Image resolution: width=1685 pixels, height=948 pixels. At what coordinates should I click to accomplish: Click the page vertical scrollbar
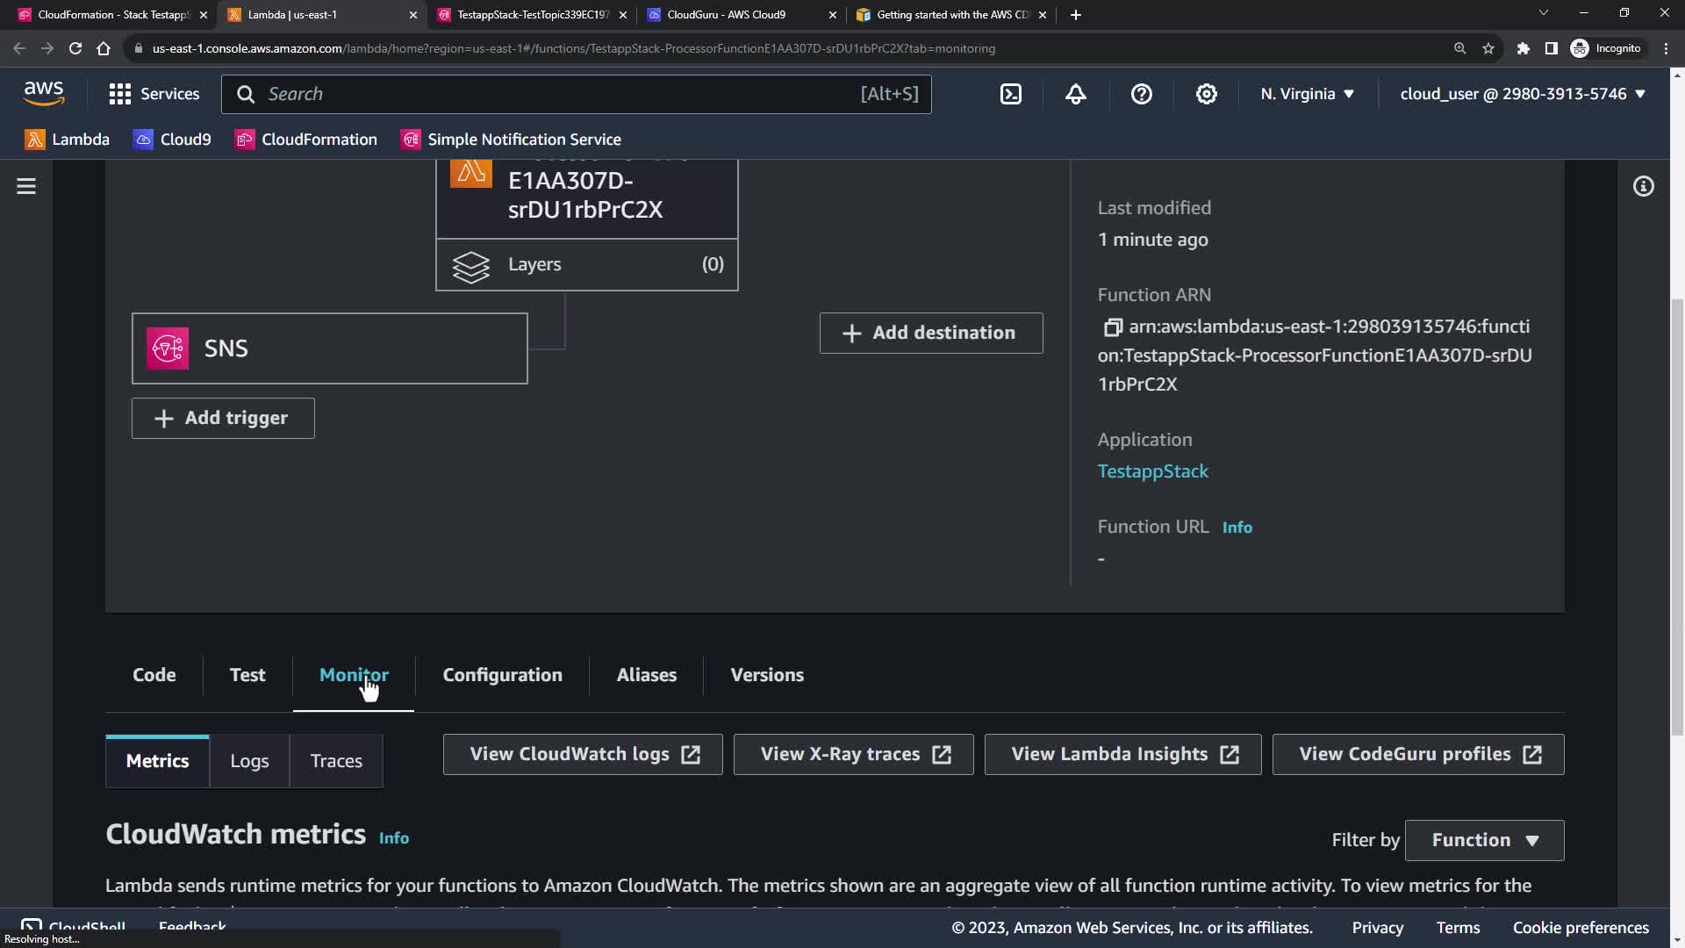[1677, 516]
